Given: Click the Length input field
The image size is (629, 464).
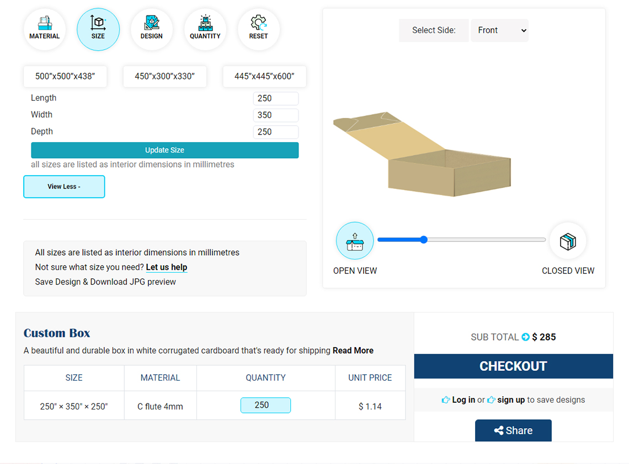Looking at the screenshot, I should (275, 99).
